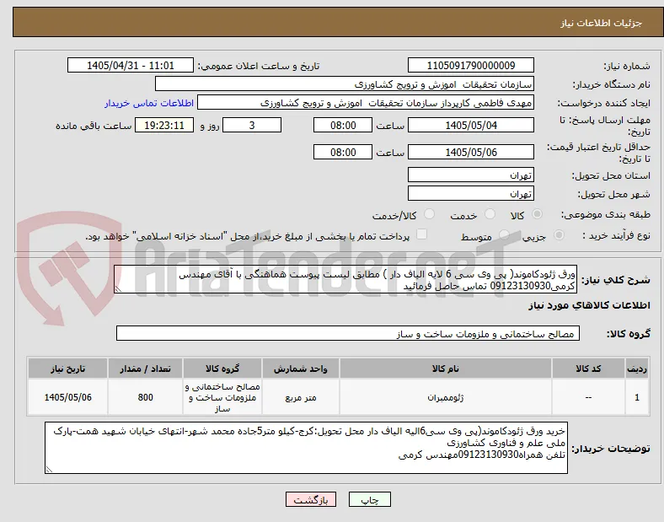The image size is (664, 522).
Task: Select the کالا radio button
Action: [537, 214]
